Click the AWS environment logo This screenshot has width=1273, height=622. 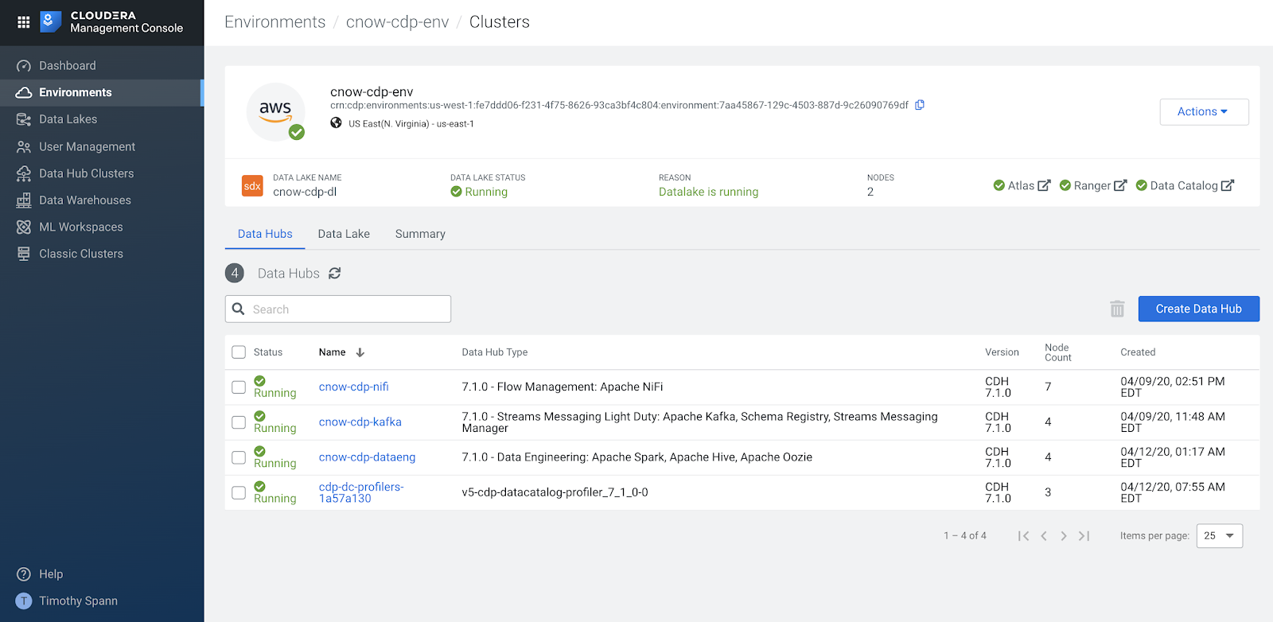click(x=275, y=112)
